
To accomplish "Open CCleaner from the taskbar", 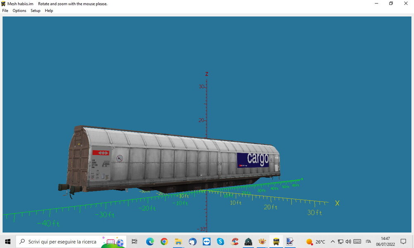I will pos(234,241).
